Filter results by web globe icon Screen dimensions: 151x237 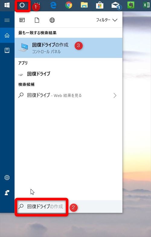click(x=52, y=20)
